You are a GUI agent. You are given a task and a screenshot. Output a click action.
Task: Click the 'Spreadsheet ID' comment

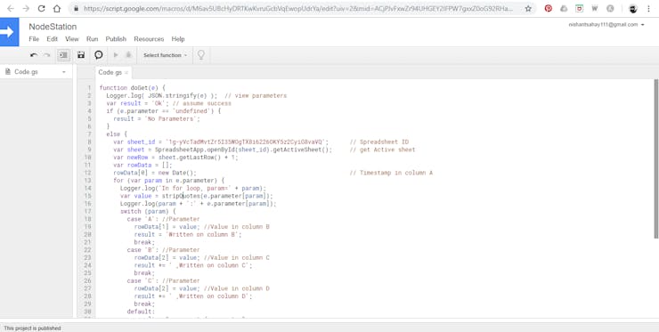coord(379,142)
